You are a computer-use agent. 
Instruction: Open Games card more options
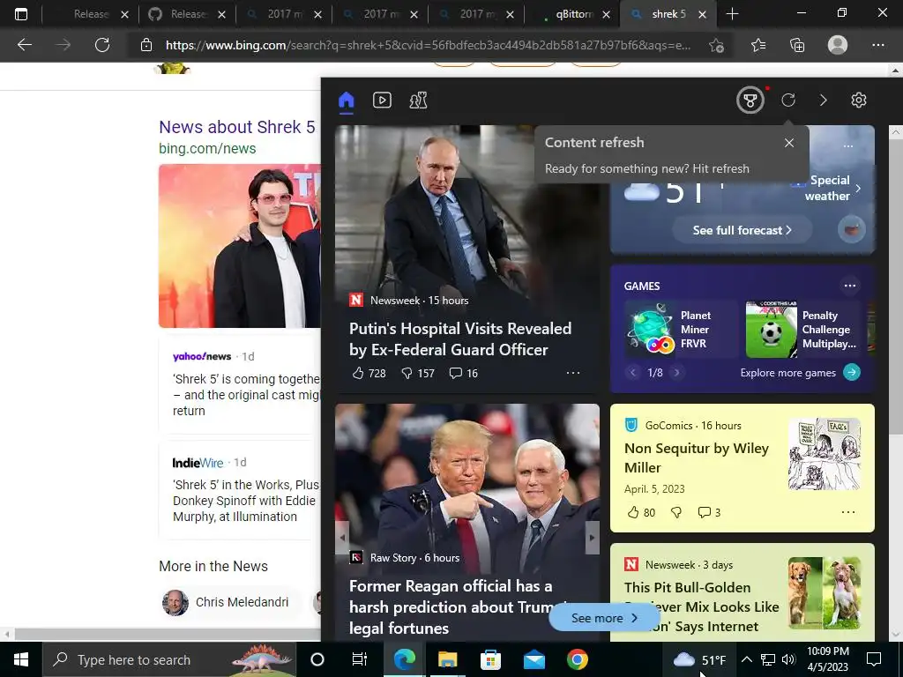click(849, 286)
